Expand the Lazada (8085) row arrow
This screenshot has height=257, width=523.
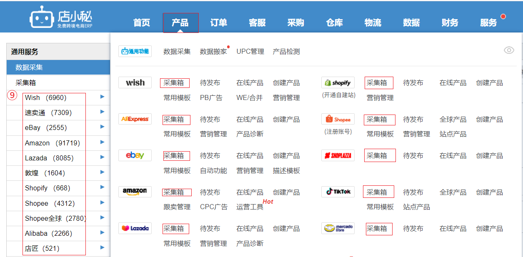(x=102, y=157)
